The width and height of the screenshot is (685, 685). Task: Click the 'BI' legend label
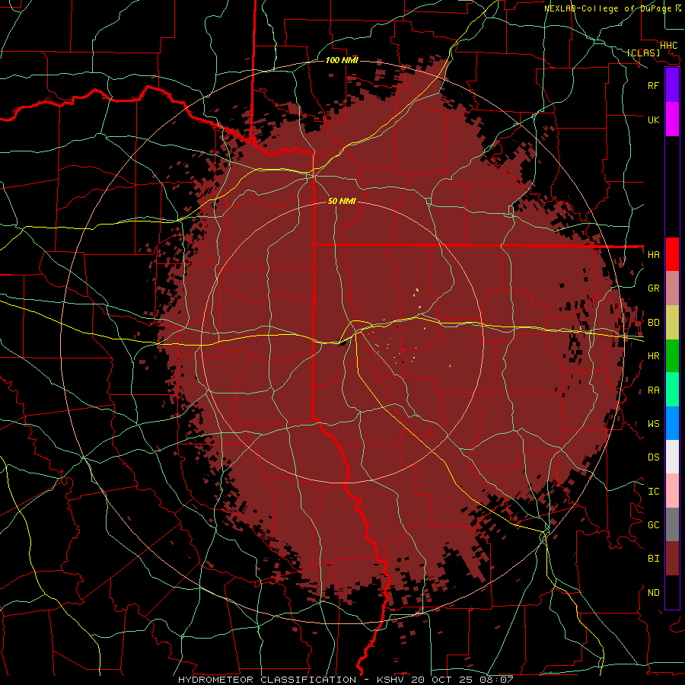point(653,559)
